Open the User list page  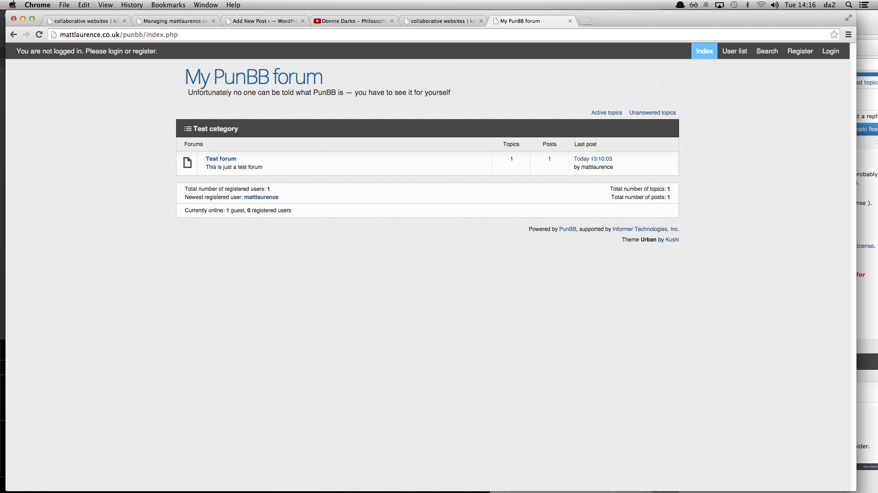[734, 51]
